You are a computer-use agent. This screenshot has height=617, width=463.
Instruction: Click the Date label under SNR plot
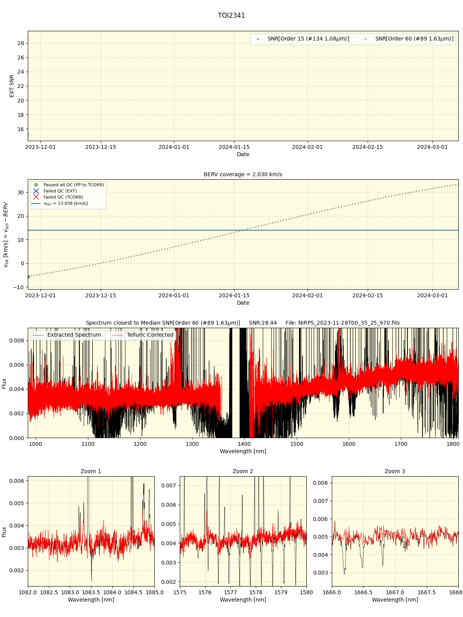tap(243, 154)
